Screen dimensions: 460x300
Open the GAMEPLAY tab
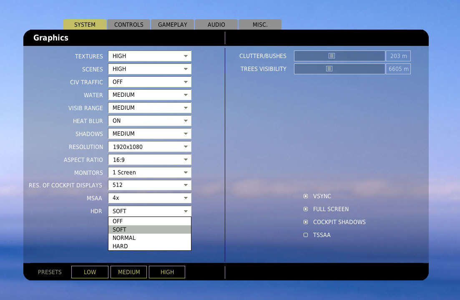pos(173,24)
